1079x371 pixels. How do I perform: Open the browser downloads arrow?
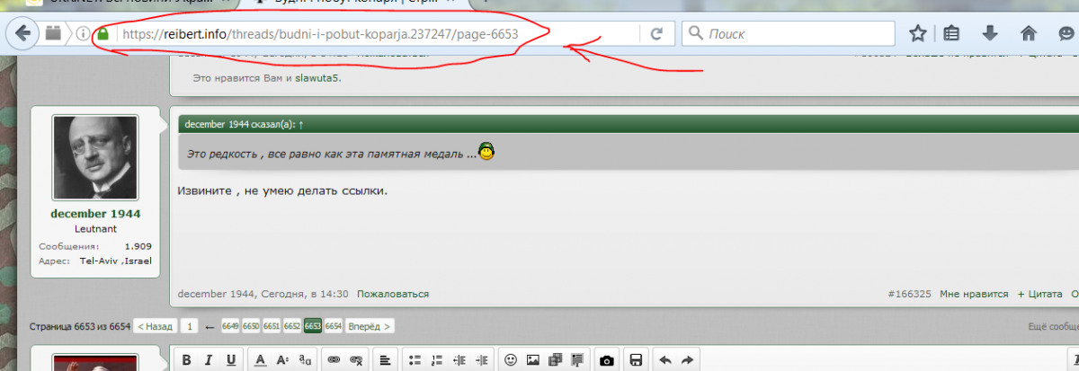click(990, 34)
